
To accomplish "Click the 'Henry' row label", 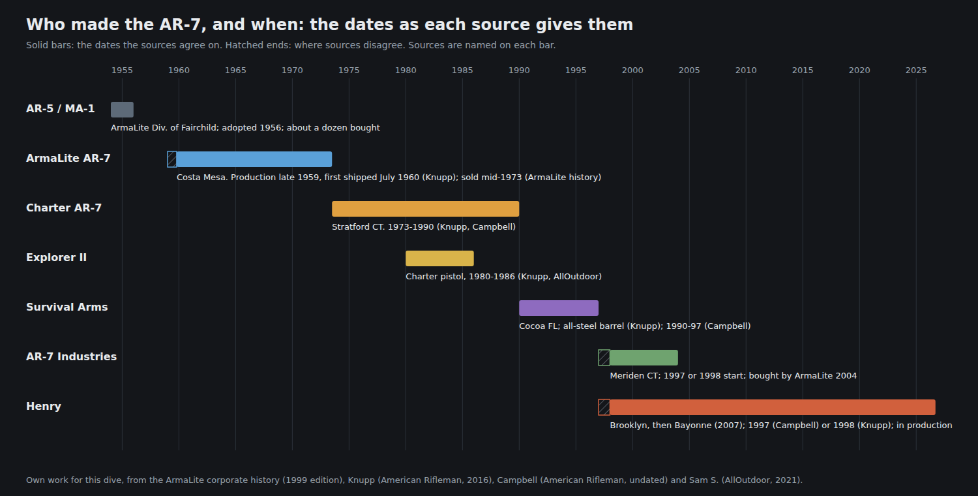I will (x=44, y=407).
